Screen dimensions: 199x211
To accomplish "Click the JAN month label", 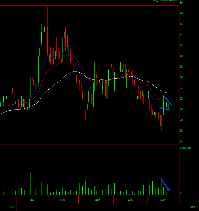I will 32,200.
